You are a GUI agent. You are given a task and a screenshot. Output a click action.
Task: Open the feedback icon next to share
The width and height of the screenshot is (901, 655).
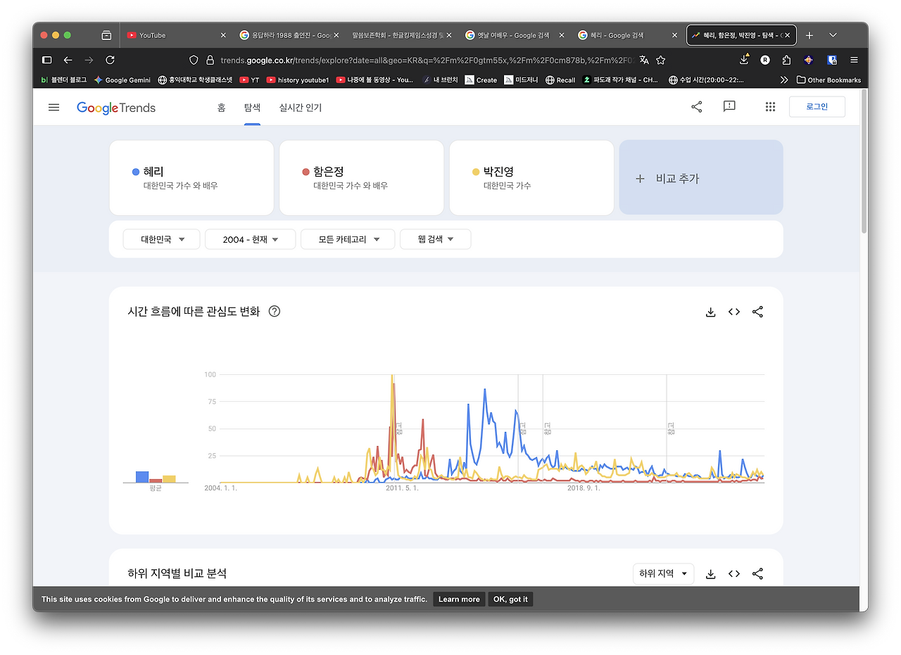pos(729,106)
